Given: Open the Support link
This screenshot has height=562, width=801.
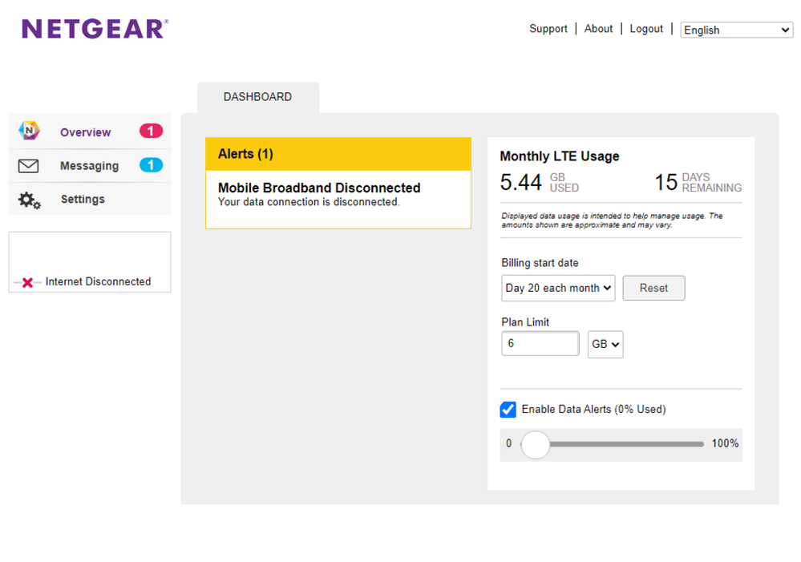Looking at the screenshot, I should tap(548, 29).
